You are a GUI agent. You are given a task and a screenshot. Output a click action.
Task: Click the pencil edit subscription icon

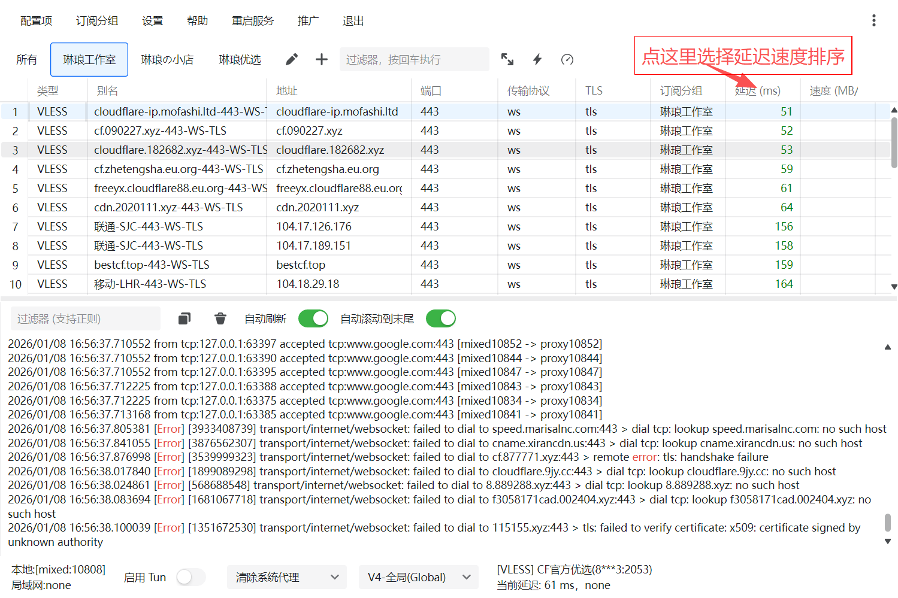point(292,59)
